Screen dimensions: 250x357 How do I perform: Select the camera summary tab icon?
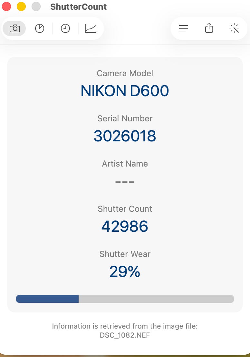click(14, 28)
